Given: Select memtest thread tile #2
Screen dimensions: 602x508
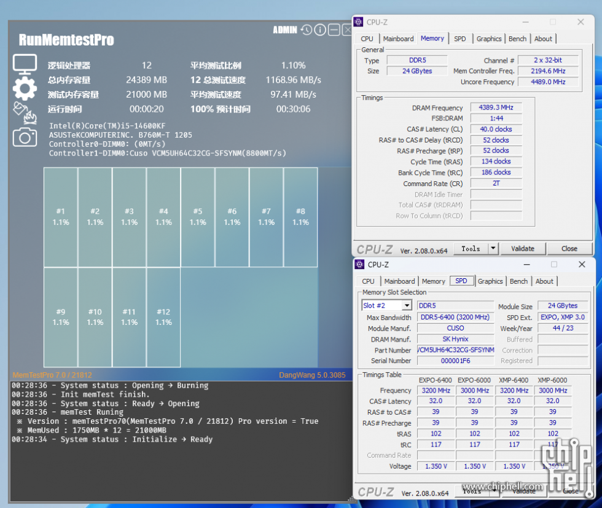Looking at the screenshot, I should [x=95, y=217].
